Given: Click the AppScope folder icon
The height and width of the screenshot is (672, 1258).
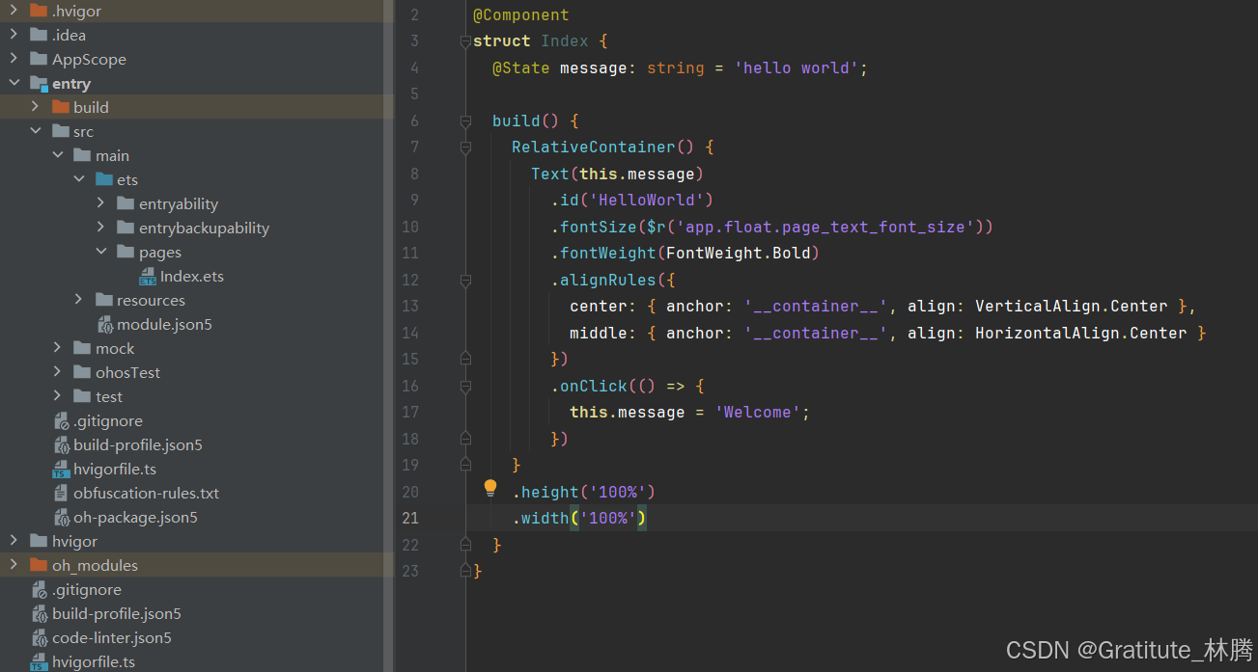Looking at the screenshot, I should [39, 59].
